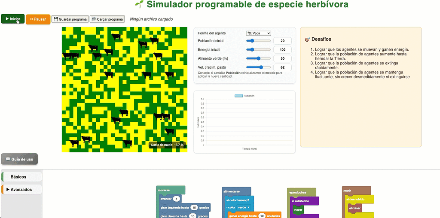Open the color verde dropdown in block

(244, 208)
